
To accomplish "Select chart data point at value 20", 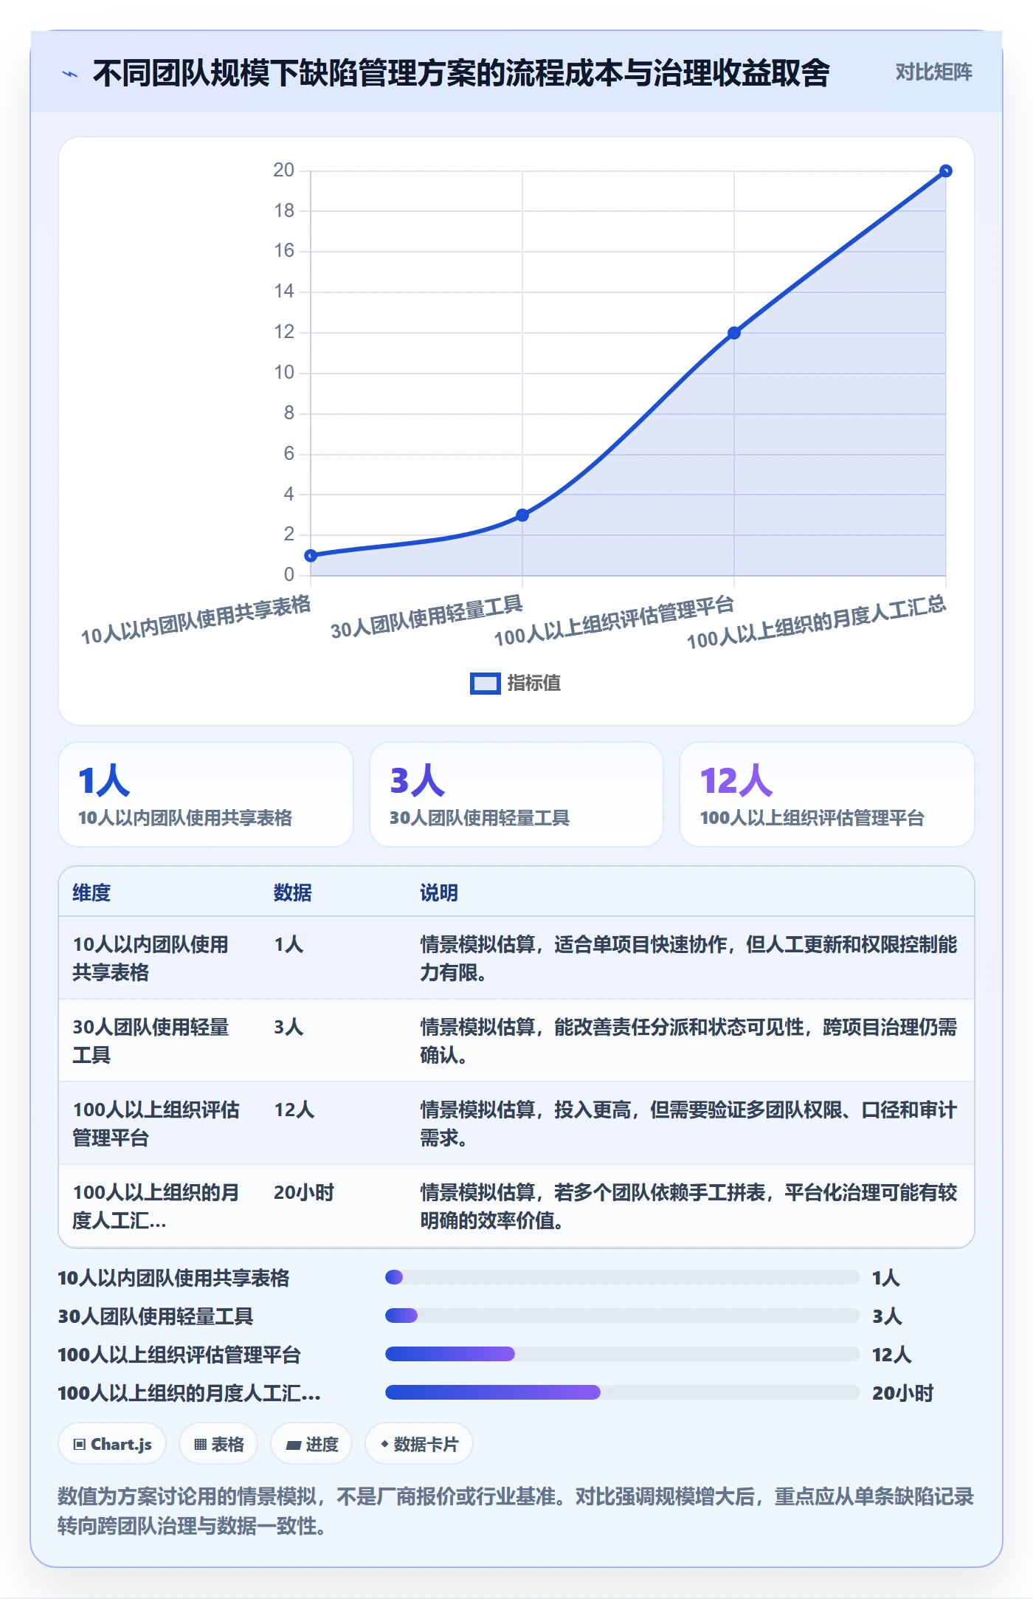I will click(x=945, y=171).
